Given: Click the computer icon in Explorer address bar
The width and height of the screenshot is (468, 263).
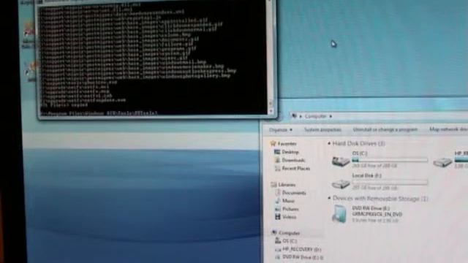Looking at the screenshot, I should tap(294, 116).
